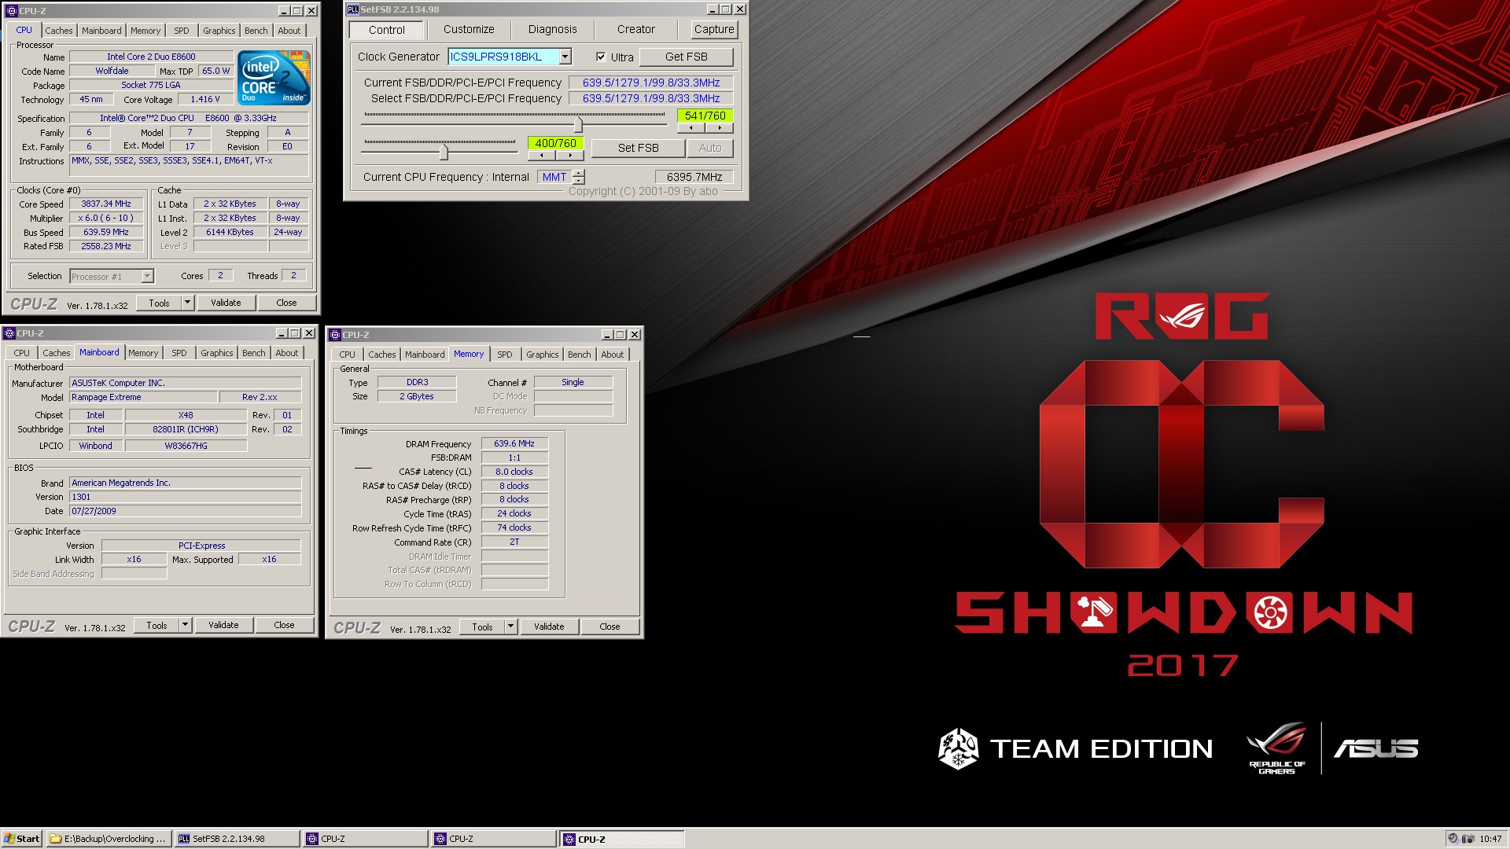Click the lower 400/760 slider thumb
The width and height of the screenshot is (1510, 849).
[444, 152]
